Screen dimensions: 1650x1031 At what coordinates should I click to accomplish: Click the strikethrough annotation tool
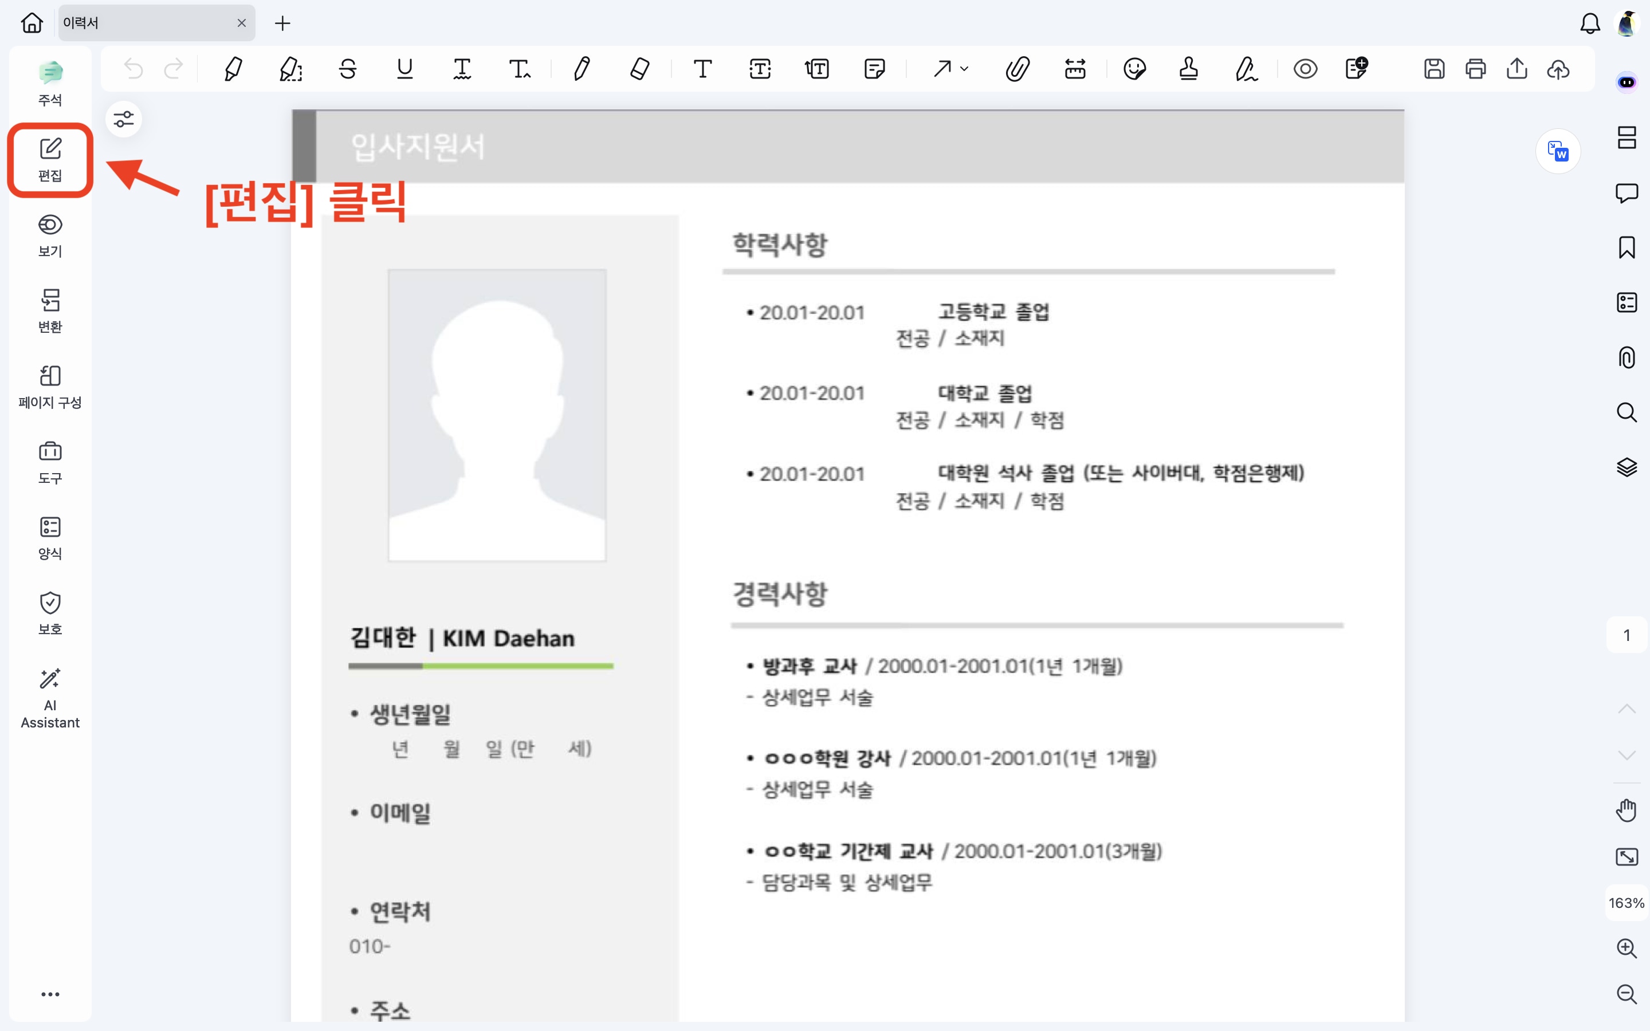tap(348, 69)
